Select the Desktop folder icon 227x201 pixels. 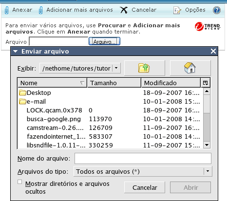[22, 92]
